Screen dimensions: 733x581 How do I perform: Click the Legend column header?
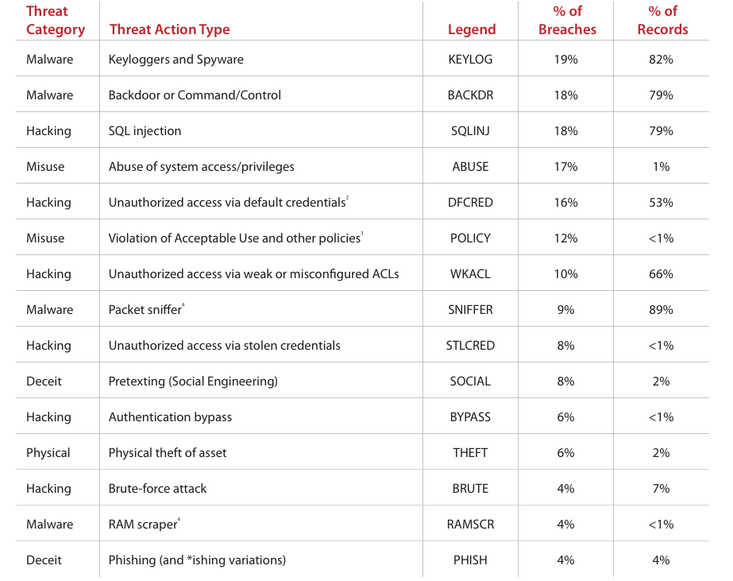click(471, 29)
